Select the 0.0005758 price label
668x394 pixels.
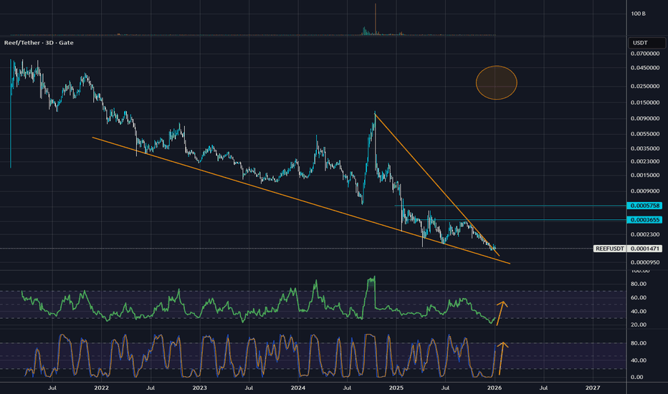(x=644, y=206)
